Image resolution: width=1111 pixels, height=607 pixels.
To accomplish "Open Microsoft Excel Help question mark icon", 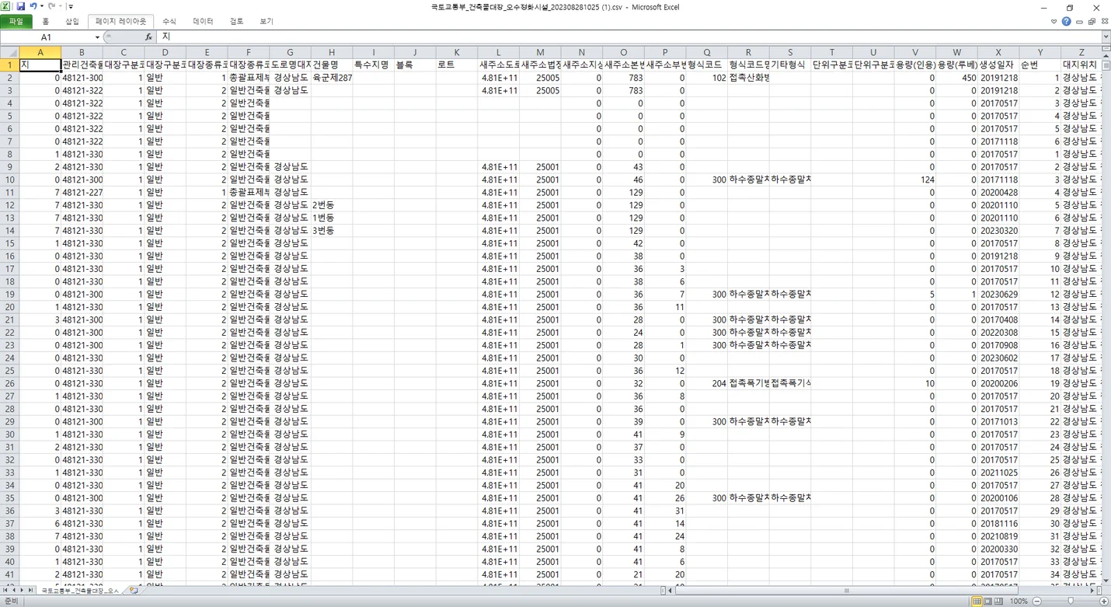I will (x=1066, y=21).
